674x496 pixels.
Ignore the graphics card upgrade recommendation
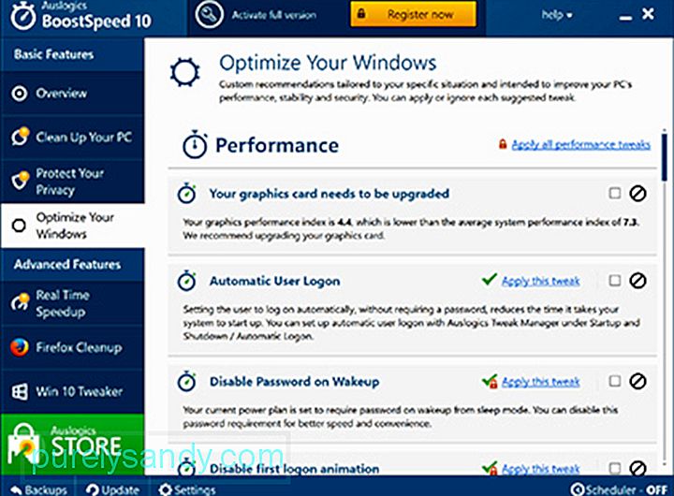coord(637,194)
